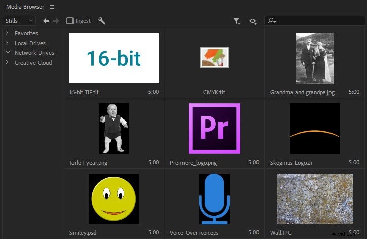Click the 5:00 duration of Premiere_logo.png
This screenshot has height=239, width=367.
coord(254,162)
